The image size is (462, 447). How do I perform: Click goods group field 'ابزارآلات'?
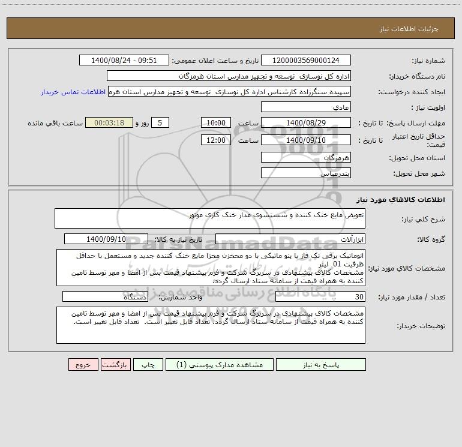290,239
